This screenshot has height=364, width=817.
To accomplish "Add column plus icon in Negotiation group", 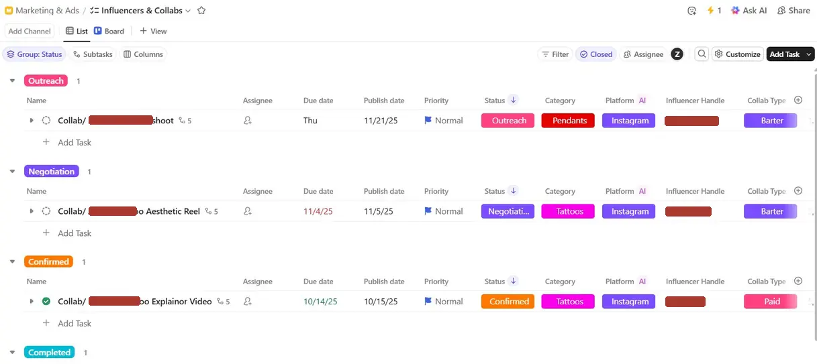I will (x=798, y=190).
